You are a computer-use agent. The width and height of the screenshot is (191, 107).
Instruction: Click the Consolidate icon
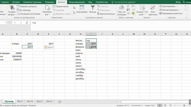133,6
